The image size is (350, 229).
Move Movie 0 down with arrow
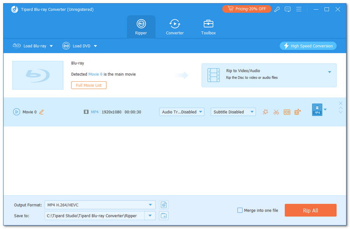point(341,112)
